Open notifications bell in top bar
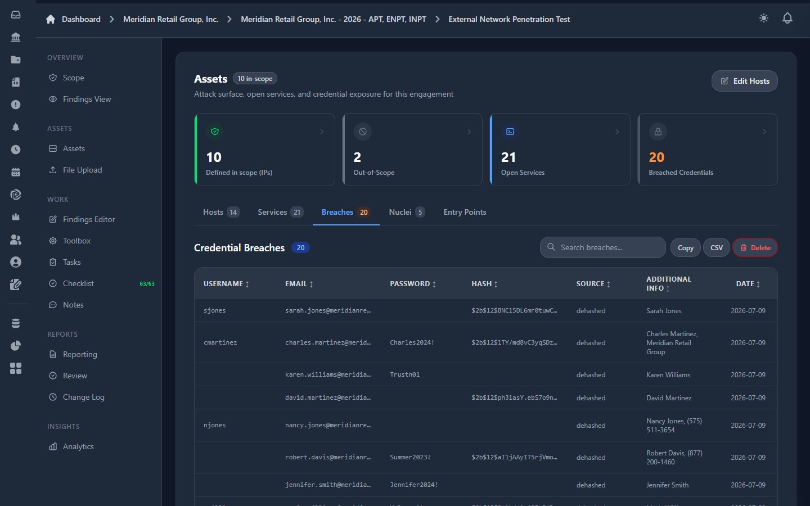This screenshot has height=506, width=810. pyautogui.click(x=787, y=18)
